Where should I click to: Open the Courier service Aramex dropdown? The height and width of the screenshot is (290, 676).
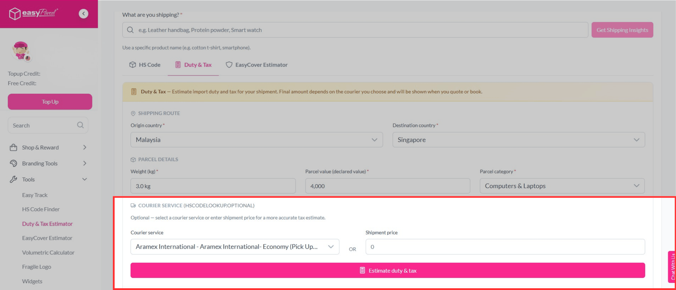(235, 246)
